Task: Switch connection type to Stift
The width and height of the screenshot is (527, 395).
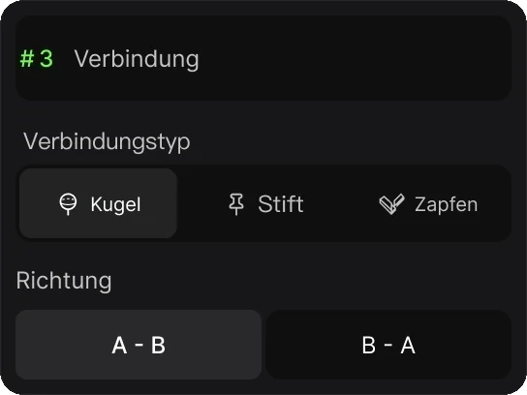Action: 265,203
